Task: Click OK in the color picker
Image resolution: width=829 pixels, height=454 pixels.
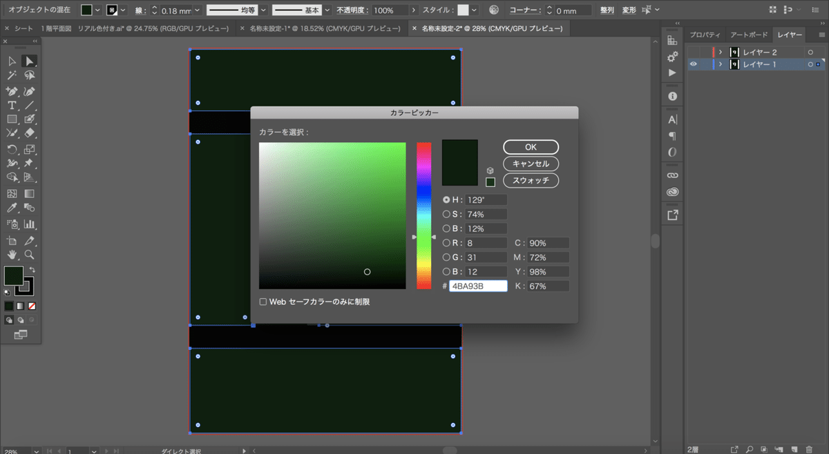Action: pos(531,147)
